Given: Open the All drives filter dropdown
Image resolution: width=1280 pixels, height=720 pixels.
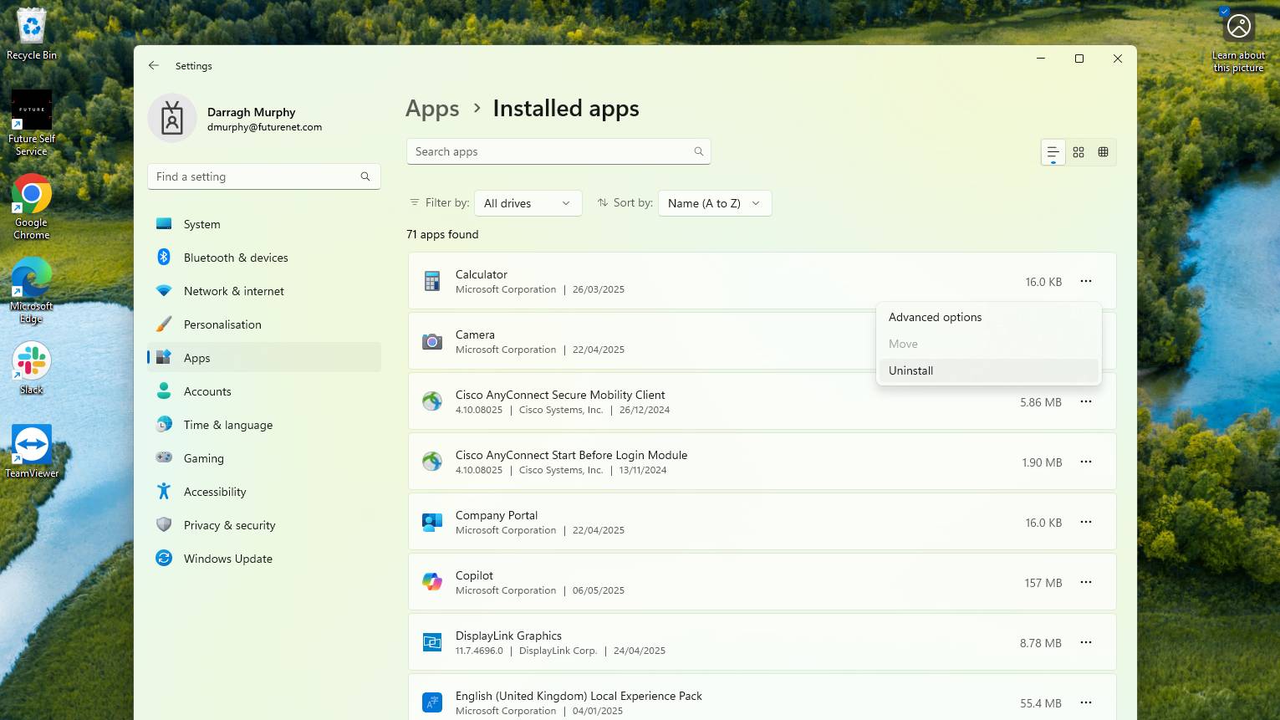Looking at the screenshot, I should pyautogui.click(x=528, y=202).
